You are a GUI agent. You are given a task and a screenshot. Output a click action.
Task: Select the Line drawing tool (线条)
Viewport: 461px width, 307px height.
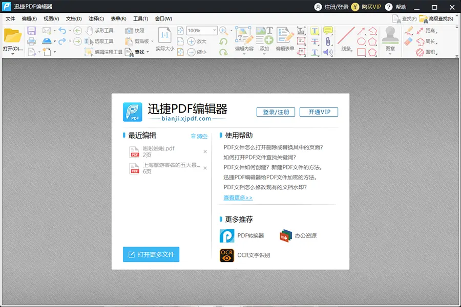(346, 38)
